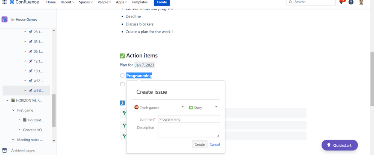The height and width of the screenshot is (155, 374).
Task: Click the sidebar scroll up arrow
Action: coord(54,31)
